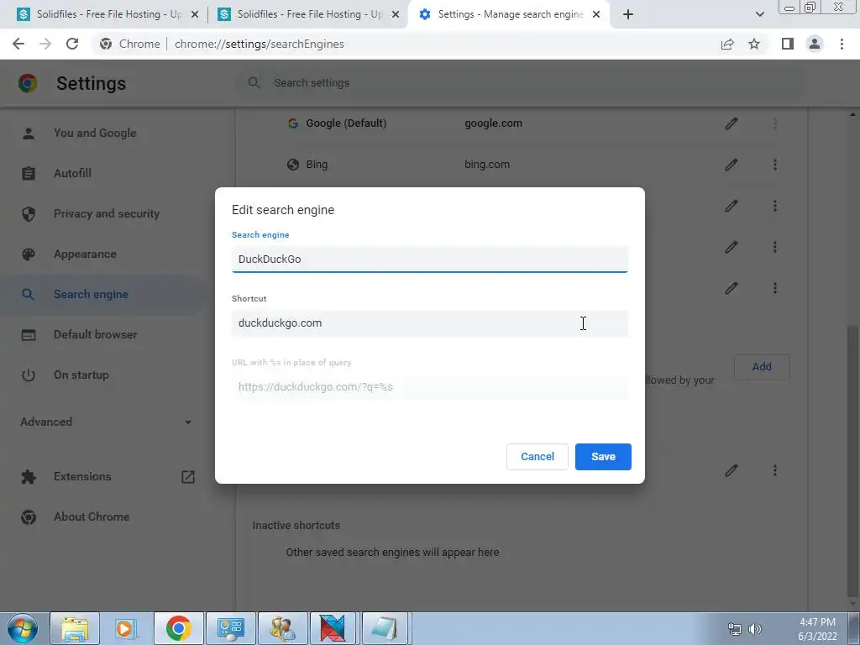Share this page icon in address bar

(727, 44)
